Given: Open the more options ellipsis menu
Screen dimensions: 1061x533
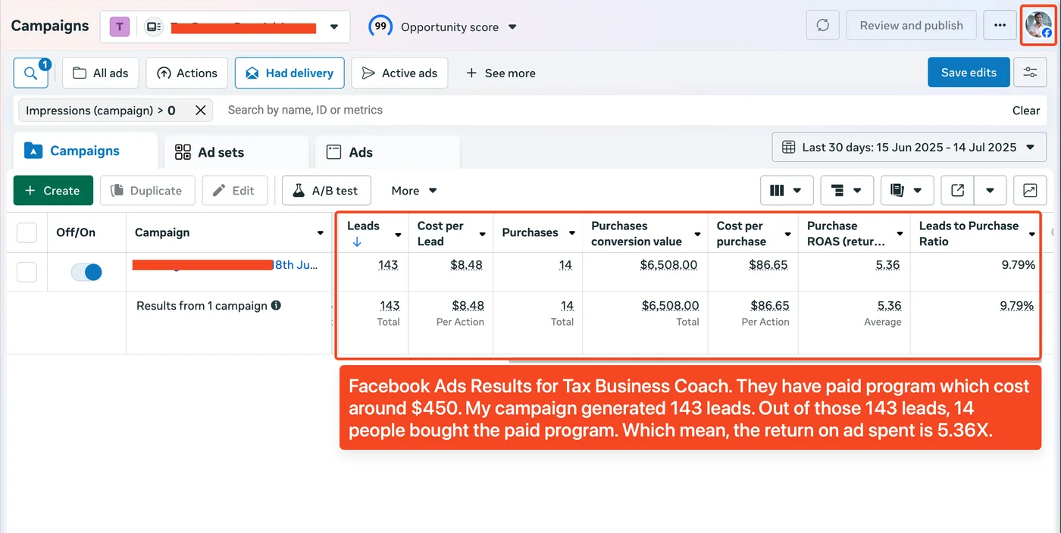Looking at the screenshot, I should [x=1000, y=25].
